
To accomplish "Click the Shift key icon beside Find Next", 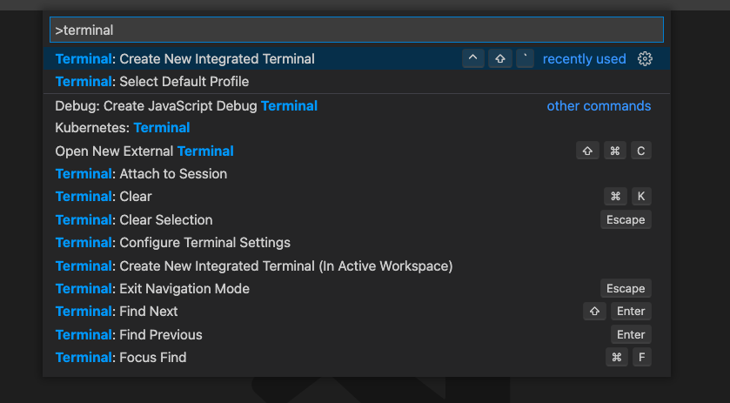I will tap(594, 312).
